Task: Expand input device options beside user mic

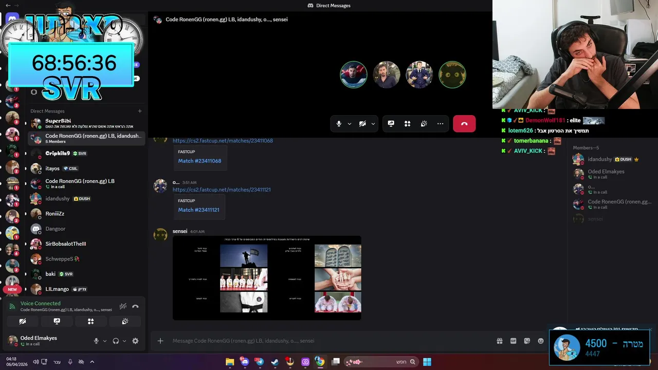Action: (105, 341)
